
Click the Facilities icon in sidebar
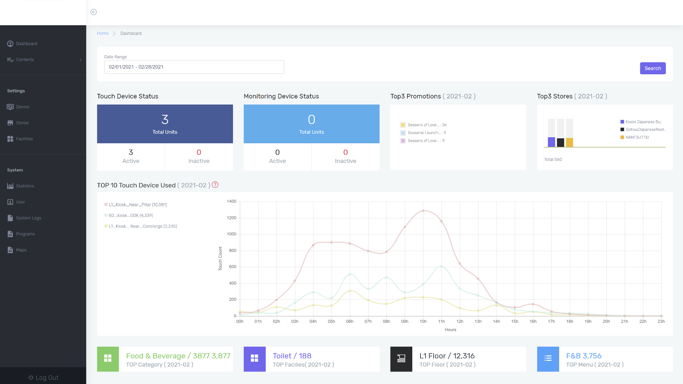pos(10,139)
